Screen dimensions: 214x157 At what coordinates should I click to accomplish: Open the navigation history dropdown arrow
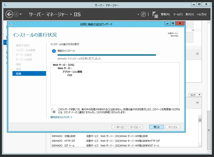[x=21, y=14]
